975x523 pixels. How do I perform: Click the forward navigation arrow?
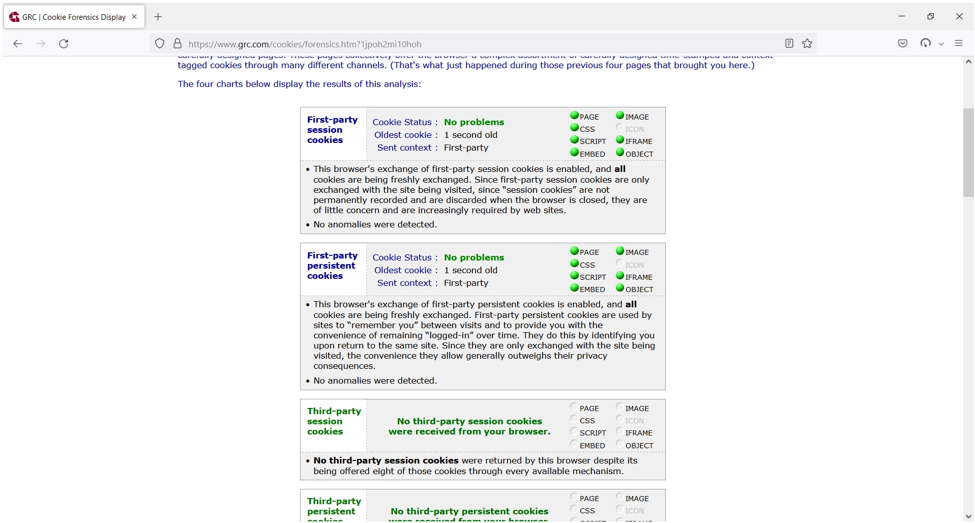[x=41, y=44]
